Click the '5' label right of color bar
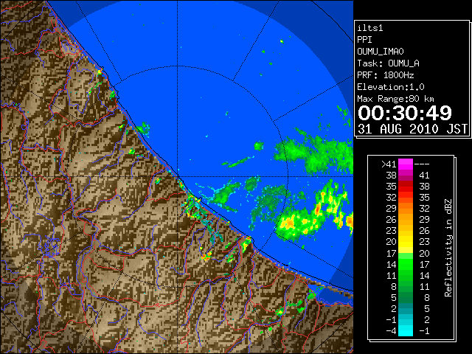 point(427,308)
